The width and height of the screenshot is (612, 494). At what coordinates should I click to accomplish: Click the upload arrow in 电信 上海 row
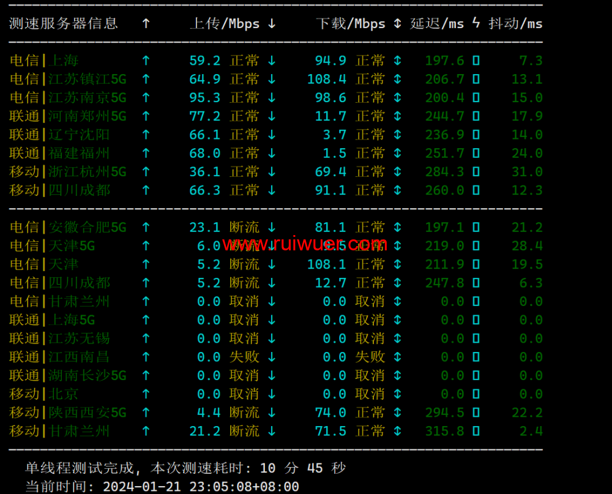[146, 61]
